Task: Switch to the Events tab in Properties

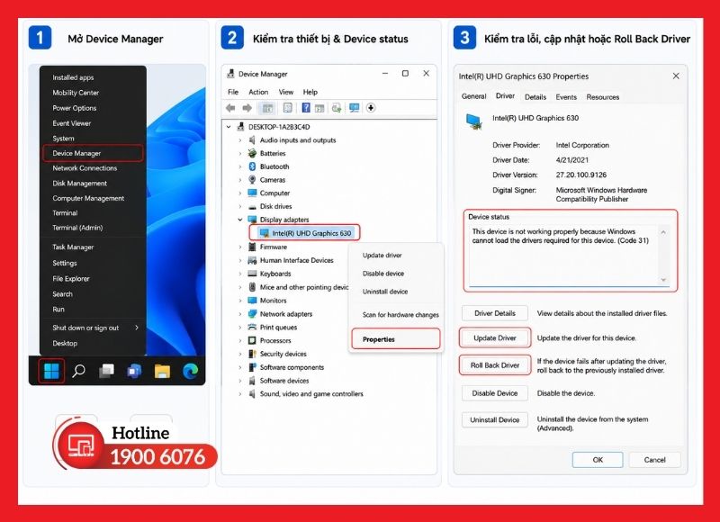Action: (x=566, y=97)
